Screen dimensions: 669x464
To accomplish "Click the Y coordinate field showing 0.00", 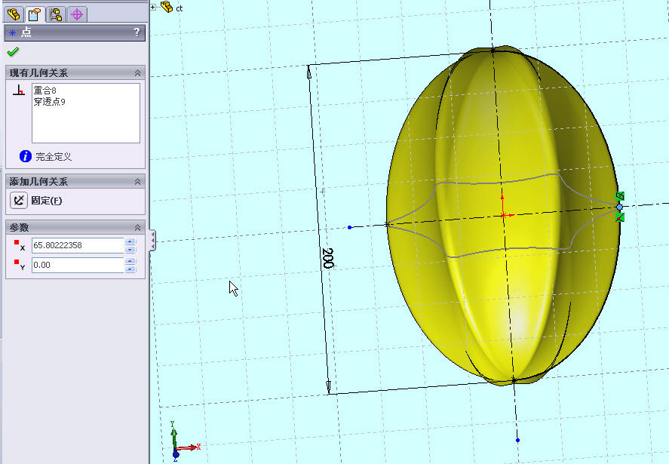I will tap(78, 265).
